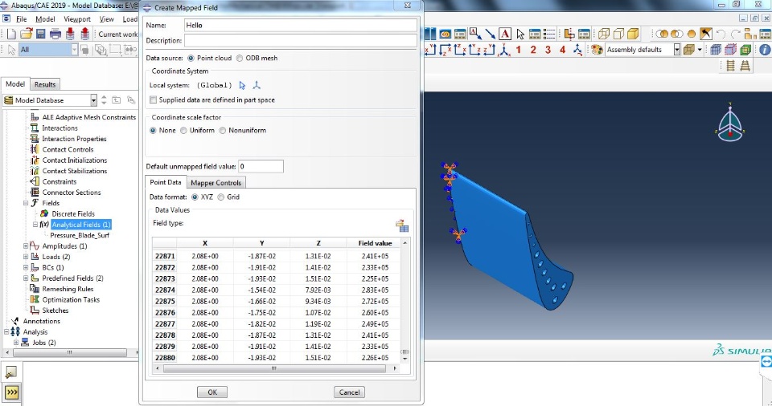Click the text annotation 'A' tool
This screenshot has width=772, height=406.
click(x=505, y=34)
